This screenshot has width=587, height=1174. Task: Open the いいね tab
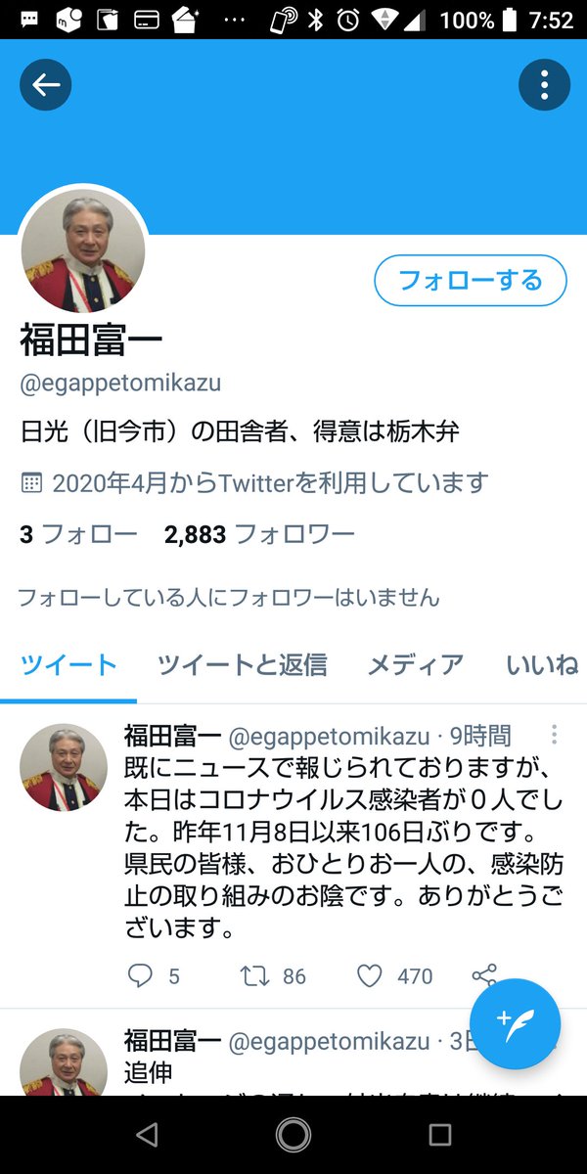pos(543,665)
